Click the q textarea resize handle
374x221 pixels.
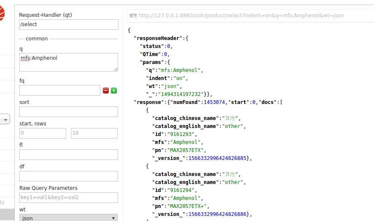[116, 69]
